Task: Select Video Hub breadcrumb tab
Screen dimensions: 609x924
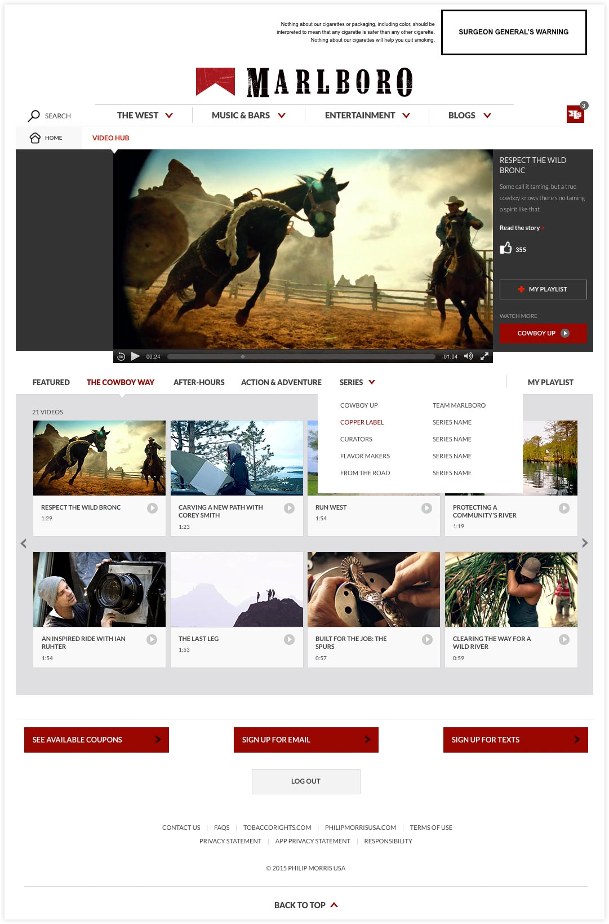Action: click(x=111, y=138)
